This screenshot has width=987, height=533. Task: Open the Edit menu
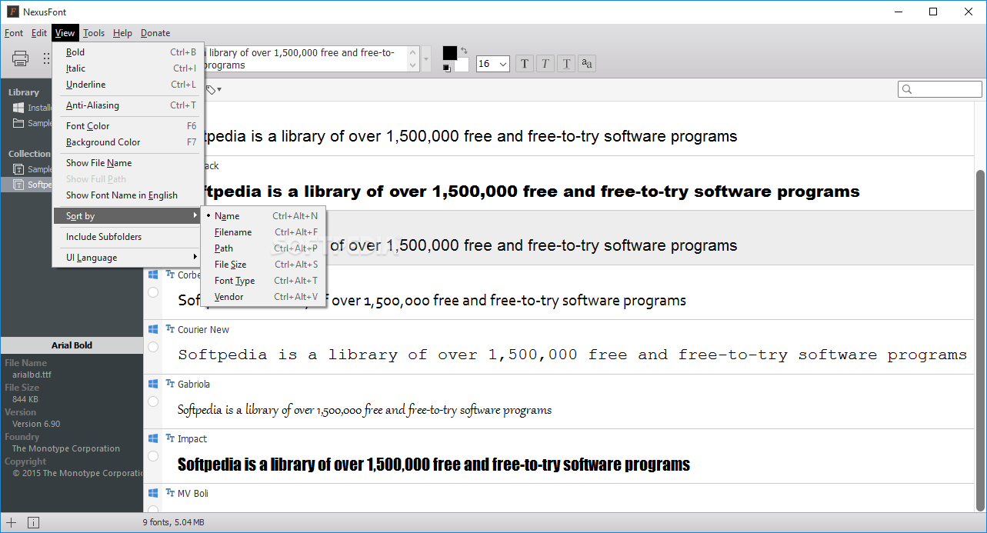[x=39, y=33]
